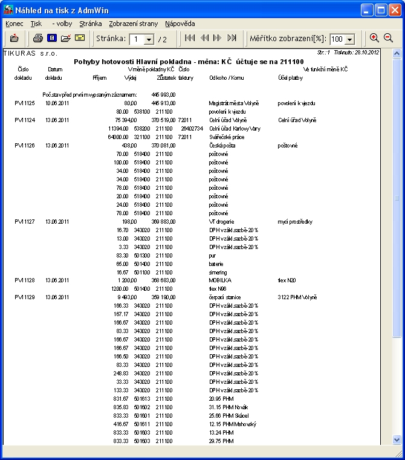Viewport: 405px width, 460px height.
Task: Click the '20.95 PHM' row text
Action: tap(221, 399)
